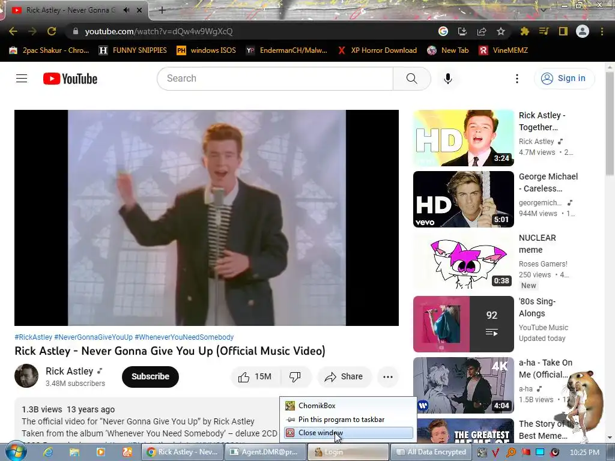Click the Sign in button
The image size is (615, 461).
point(564,79)
